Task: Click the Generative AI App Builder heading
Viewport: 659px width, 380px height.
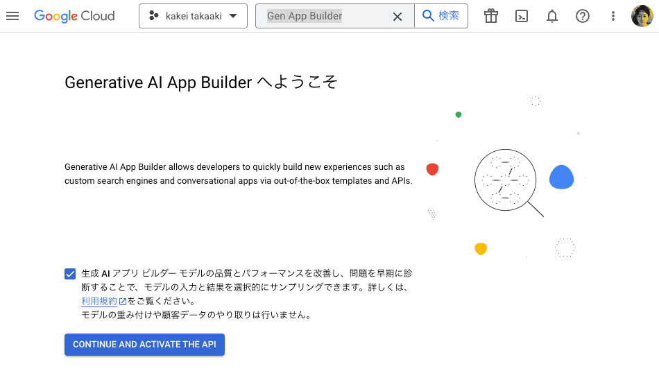Action: click(x=201, y=83)
